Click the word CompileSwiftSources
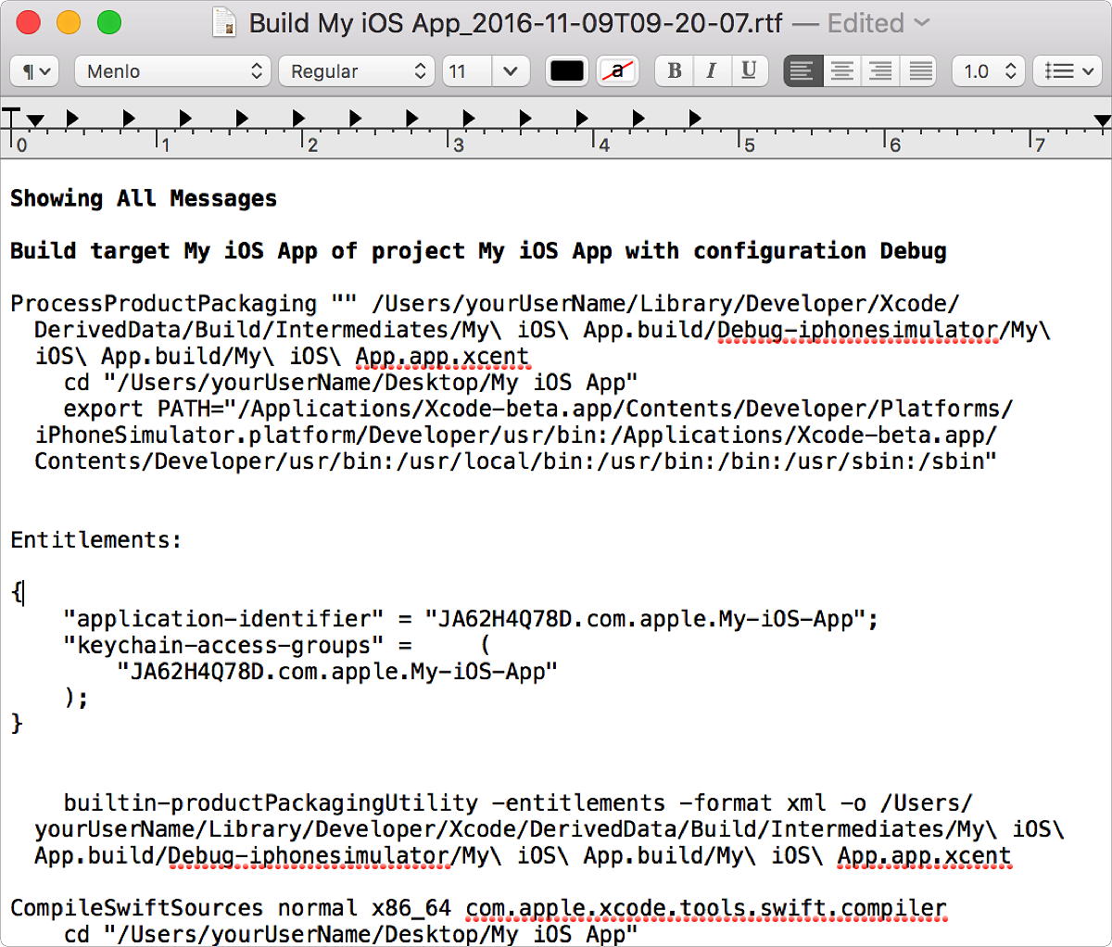Viewport: 1112px width, 947px height. pyautogui.click(x=137, y=908)
